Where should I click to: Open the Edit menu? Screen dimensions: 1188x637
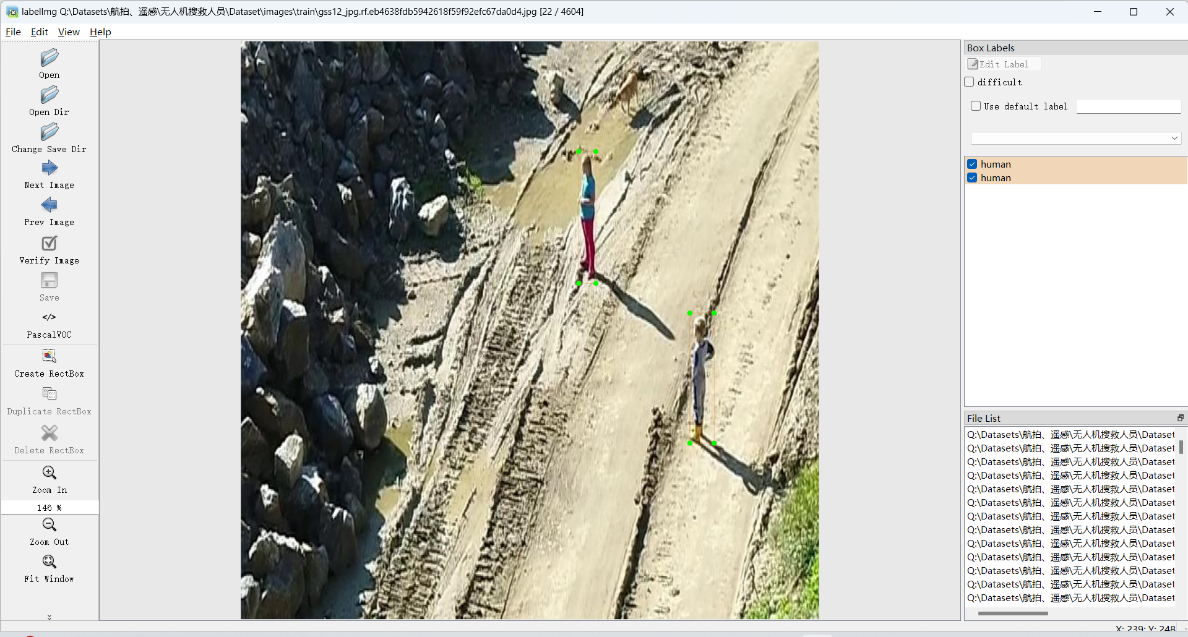[x=40, y=32]
